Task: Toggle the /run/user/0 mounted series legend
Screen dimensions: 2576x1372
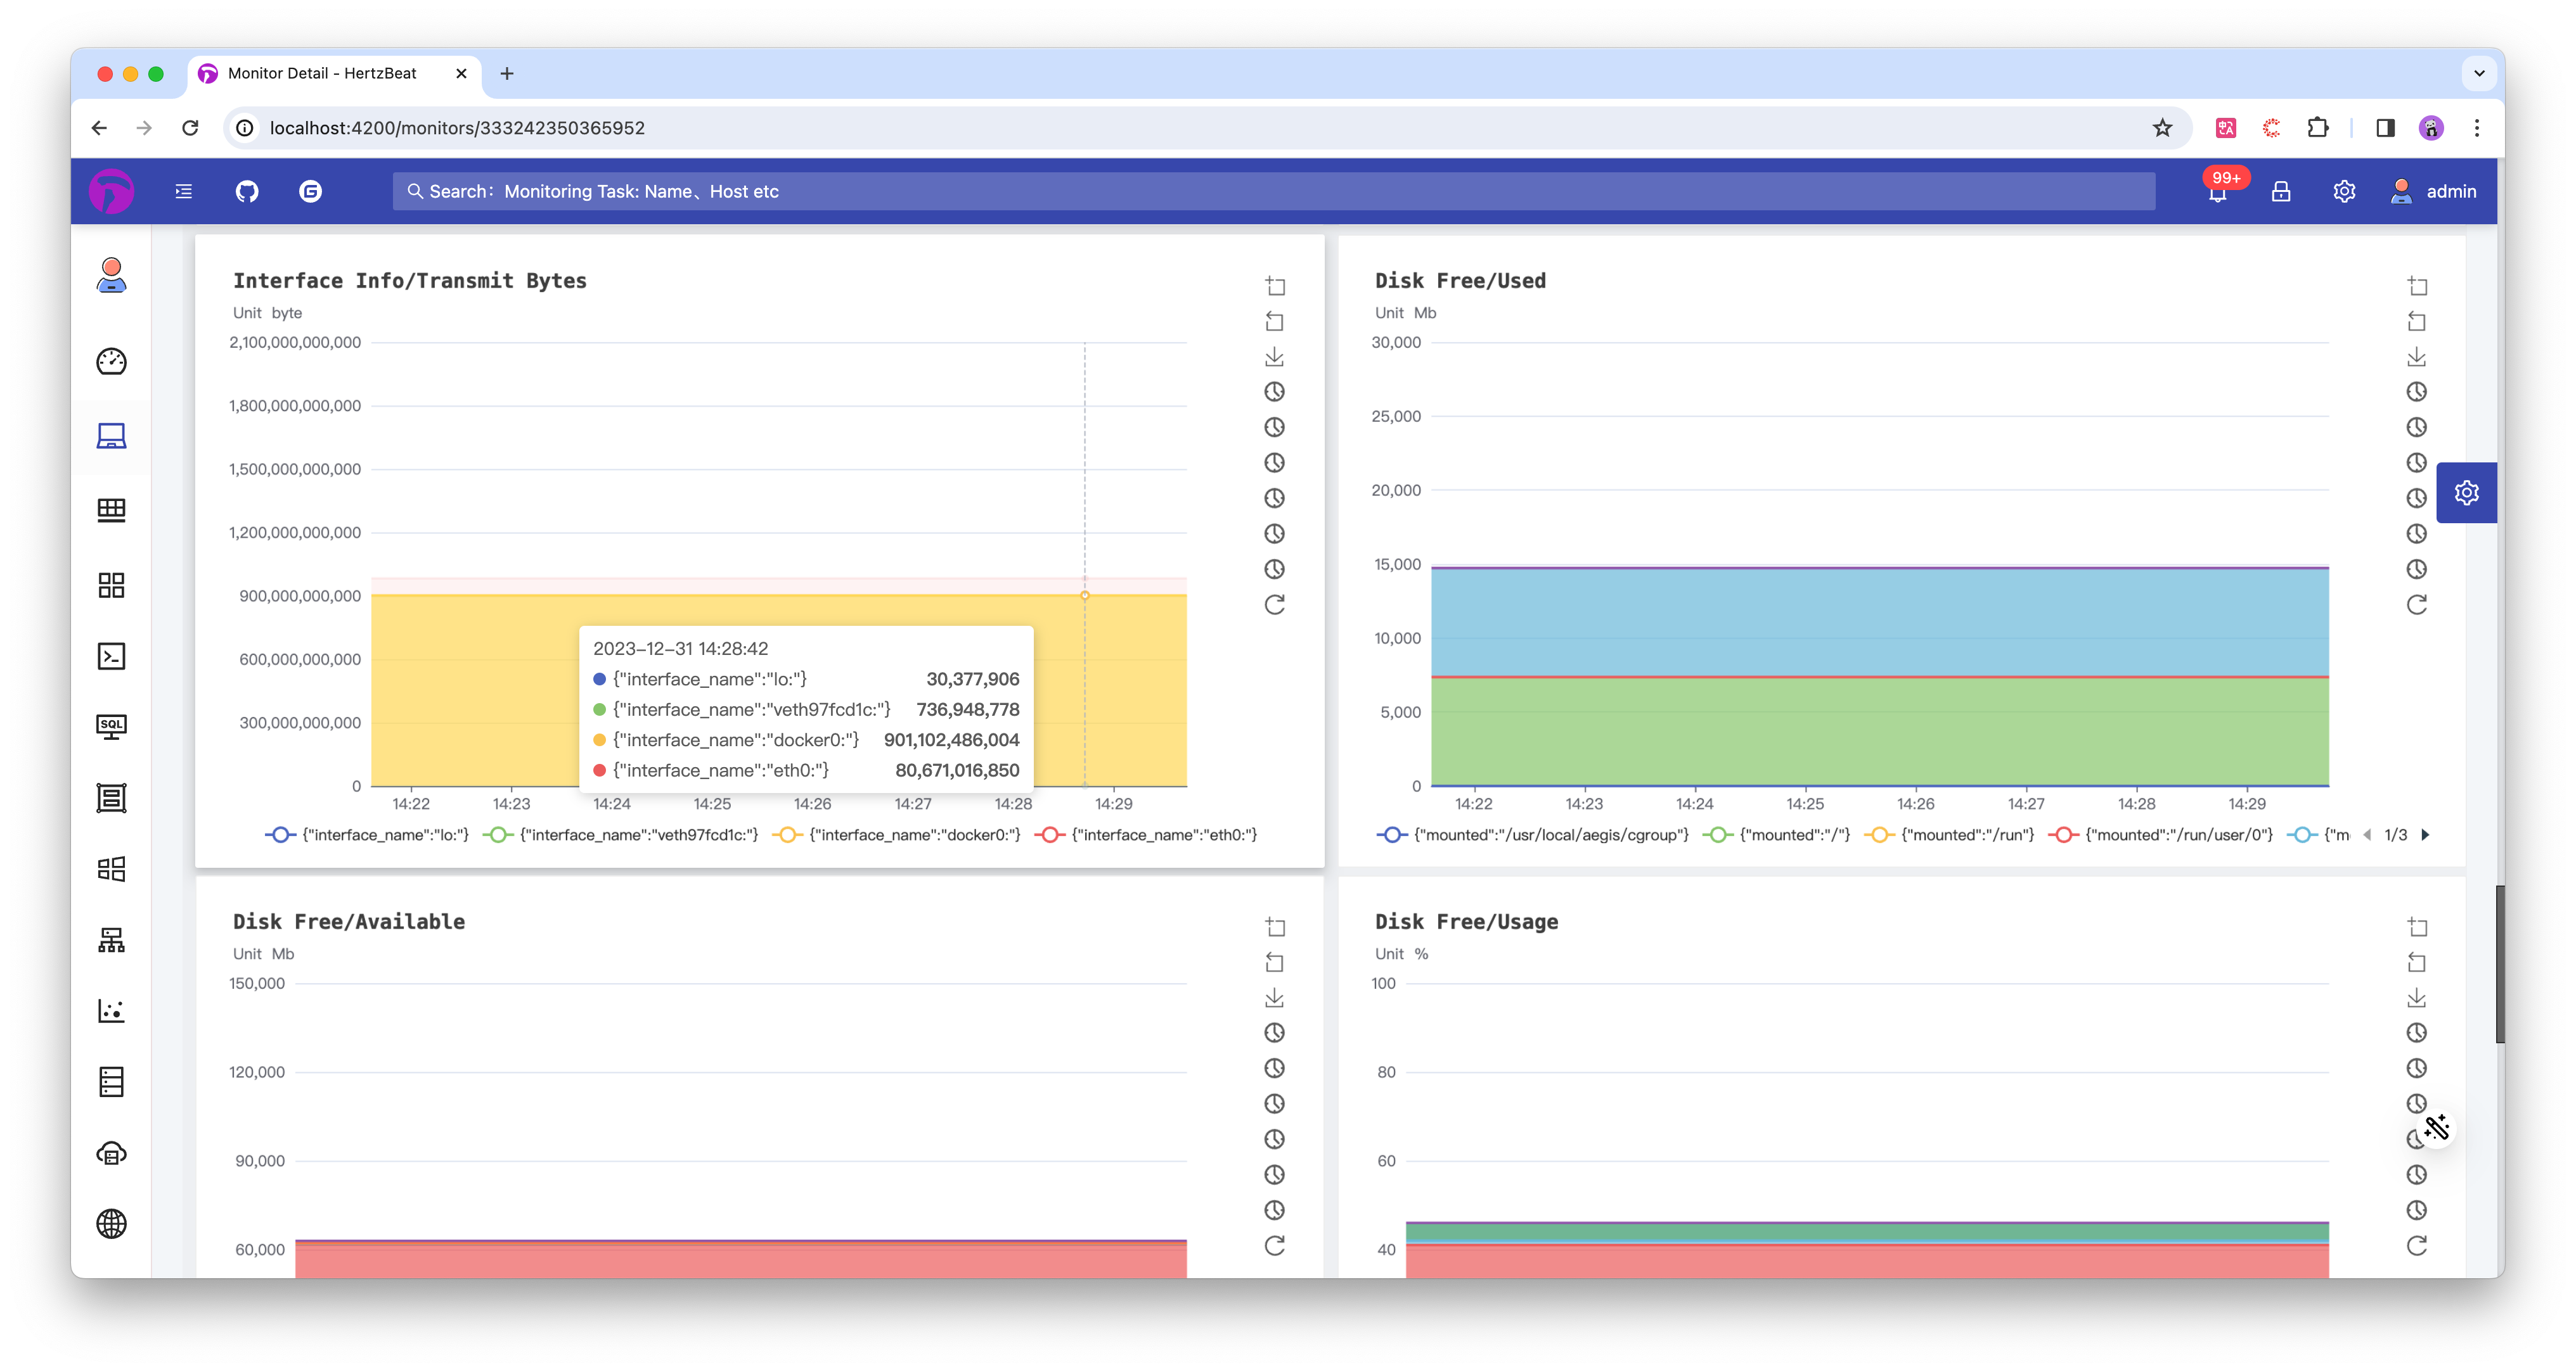Action: [2161, 834]
